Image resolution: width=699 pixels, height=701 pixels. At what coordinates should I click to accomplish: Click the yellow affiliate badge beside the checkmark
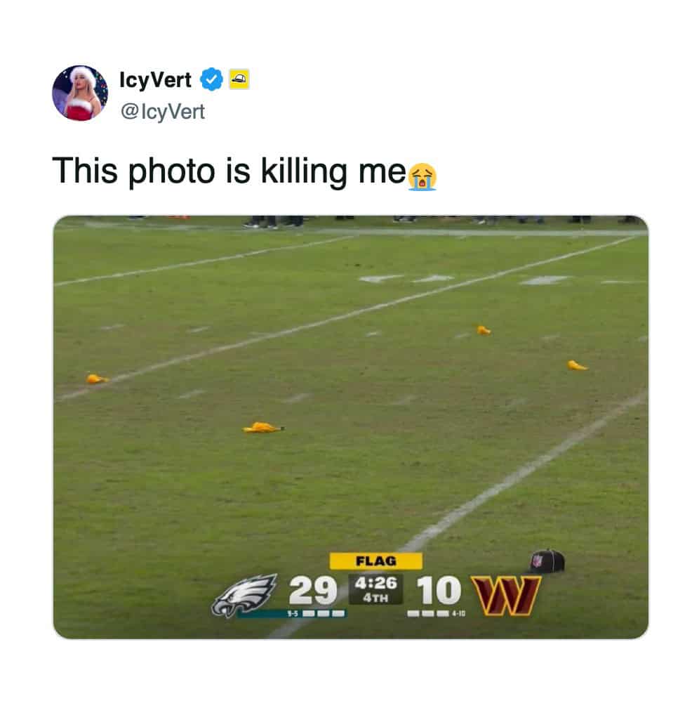coord(239,79)
